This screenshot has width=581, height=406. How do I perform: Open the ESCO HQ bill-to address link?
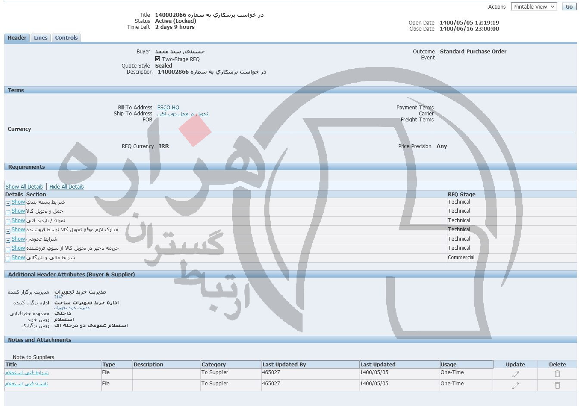pyautogui.click(x=168, y=108)
